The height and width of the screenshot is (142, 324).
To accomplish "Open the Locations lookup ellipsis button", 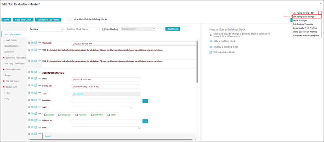I will 145,101.
